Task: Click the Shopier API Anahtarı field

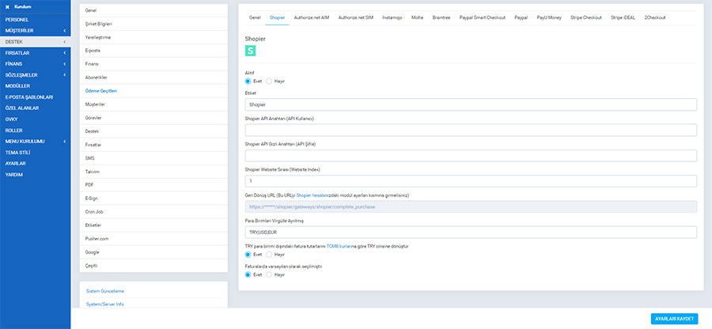Action: point(471,130)
